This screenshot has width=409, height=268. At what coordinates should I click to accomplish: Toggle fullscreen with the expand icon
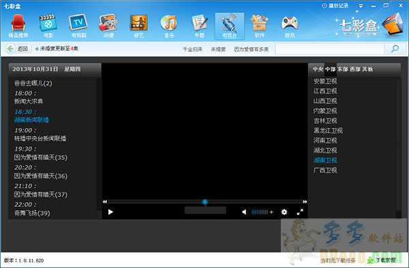(300, 212)
